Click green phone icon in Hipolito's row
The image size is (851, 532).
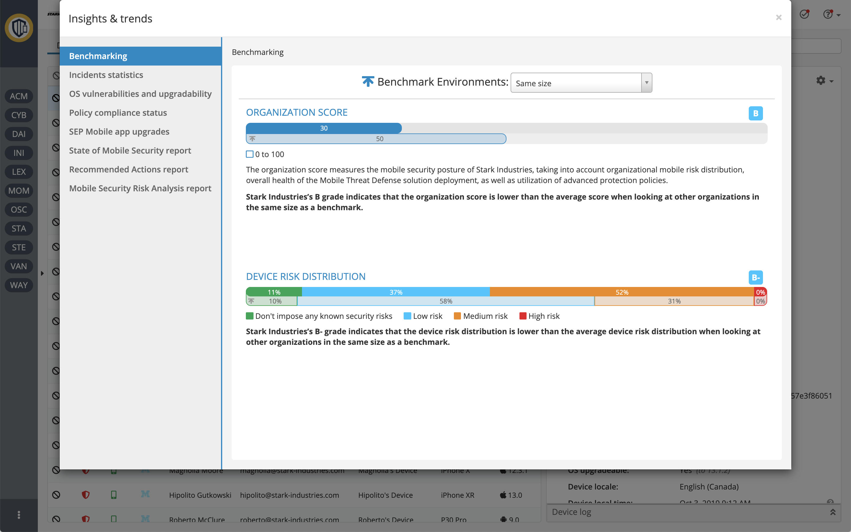point(114,495)
